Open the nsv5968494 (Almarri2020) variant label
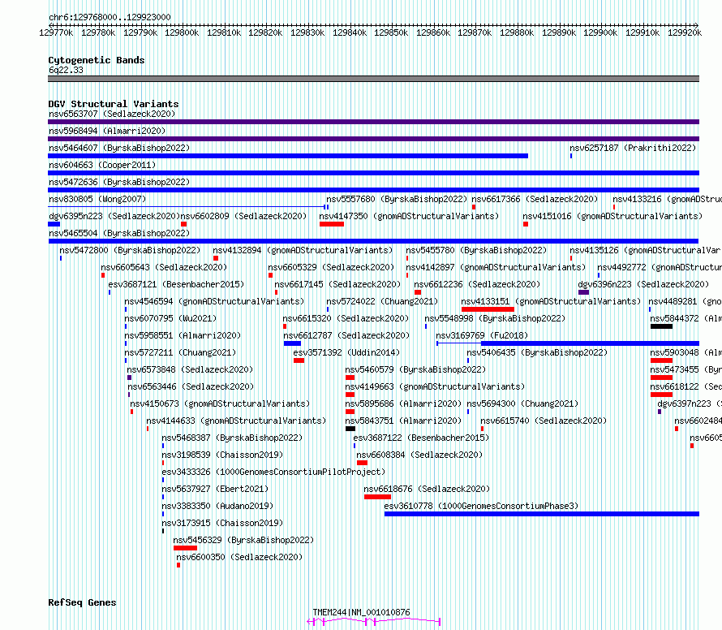 pos(107,131)
